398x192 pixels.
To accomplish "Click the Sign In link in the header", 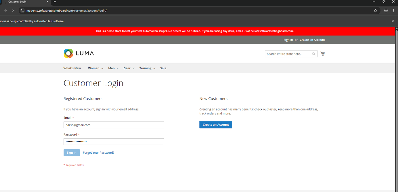I will point(288,40).
